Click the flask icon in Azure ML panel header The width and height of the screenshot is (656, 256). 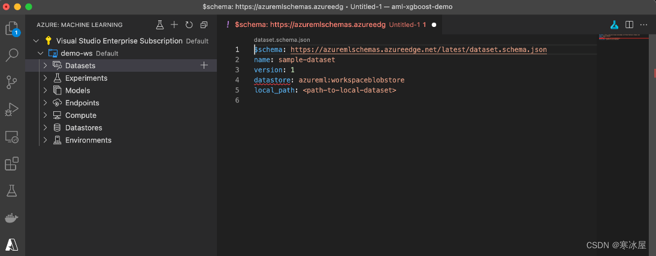pyautogui.click(x=159, y=25)
